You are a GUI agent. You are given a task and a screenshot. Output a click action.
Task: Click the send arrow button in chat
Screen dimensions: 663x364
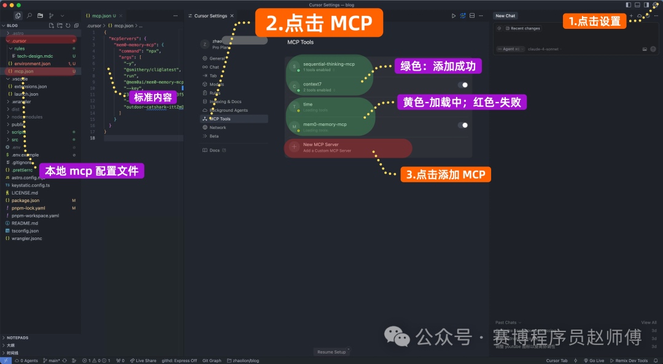[653, 49]
